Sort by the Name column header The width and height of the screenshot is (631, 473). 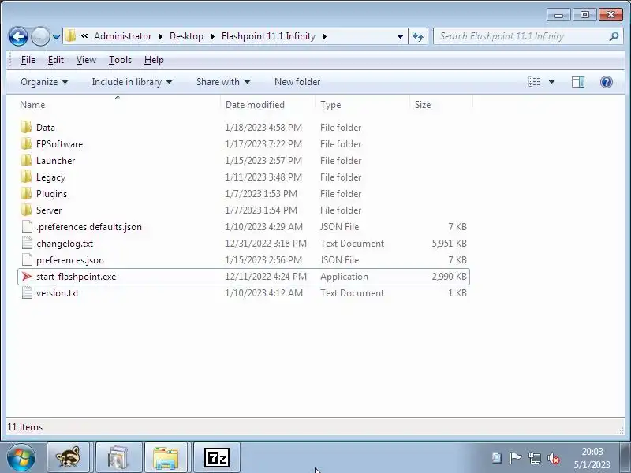(118, 105)
